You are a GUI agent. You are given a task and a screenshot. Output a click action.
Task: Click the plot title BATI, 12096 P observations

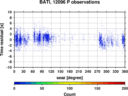(x=70, y=2)
